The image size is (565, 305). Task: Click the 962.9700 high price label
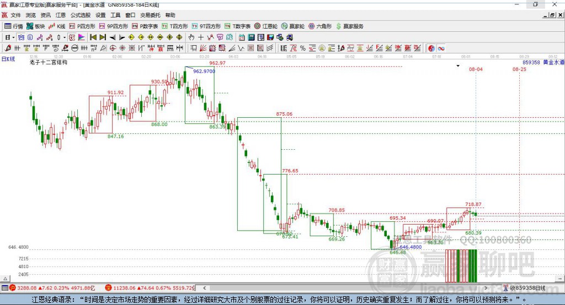204,71
